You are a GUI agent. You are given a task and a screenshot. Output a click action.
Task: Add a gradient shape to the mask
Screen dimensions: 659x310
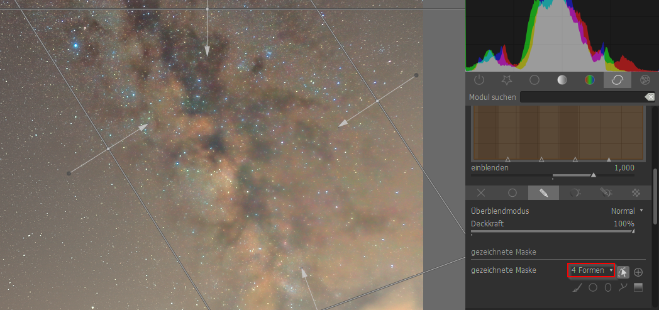638,288
